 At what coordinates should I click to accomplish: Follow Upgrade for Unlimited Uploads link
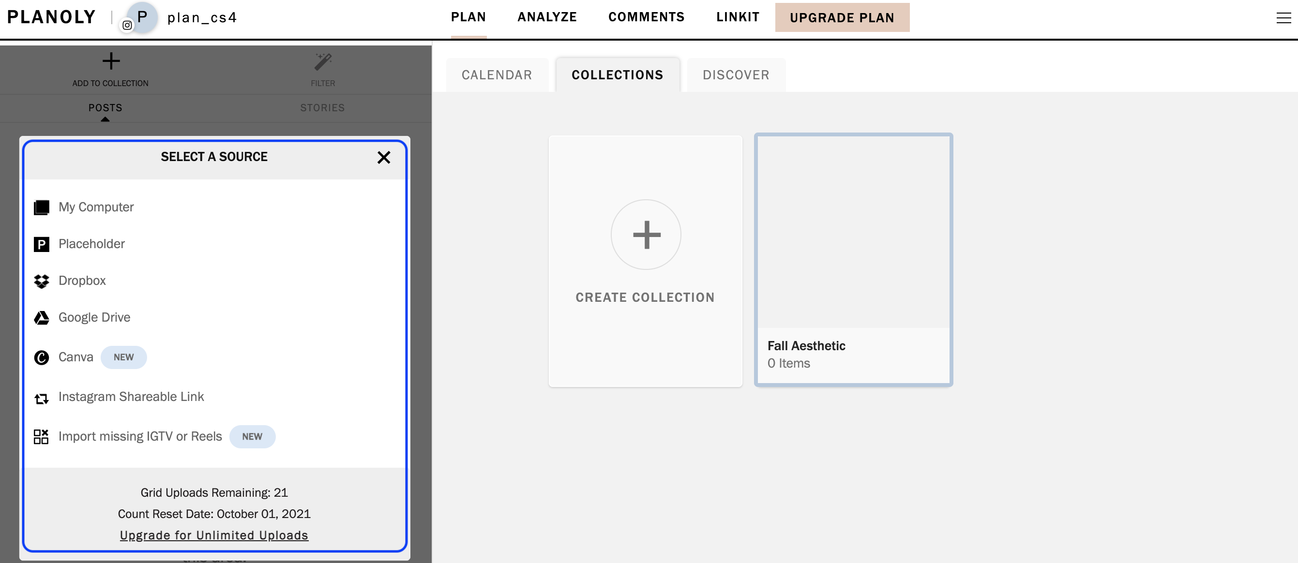tap(214, 536)
